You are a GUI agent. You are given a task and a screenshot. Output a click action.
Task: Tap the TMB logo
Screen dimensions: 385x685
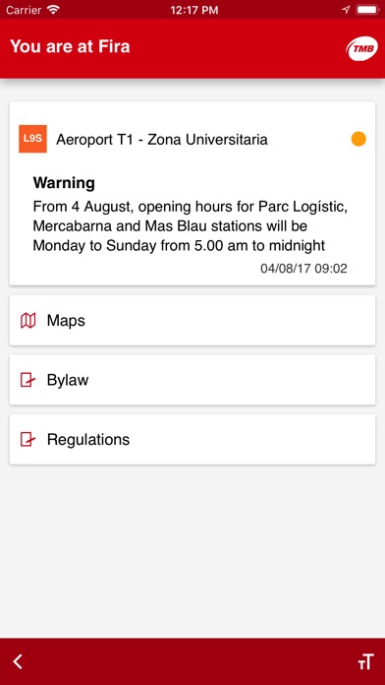(x=361, y=49)
